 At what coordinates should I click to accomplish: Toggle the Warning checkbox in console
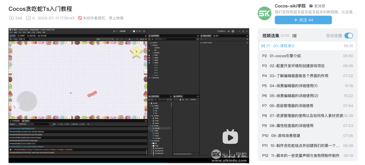click(71, 124)
